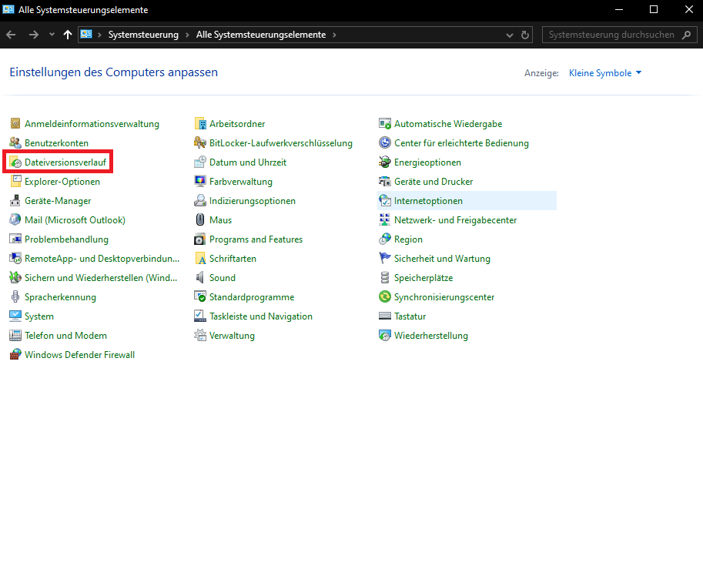Open Netzwerk- und Freigabecenter link

455,220
